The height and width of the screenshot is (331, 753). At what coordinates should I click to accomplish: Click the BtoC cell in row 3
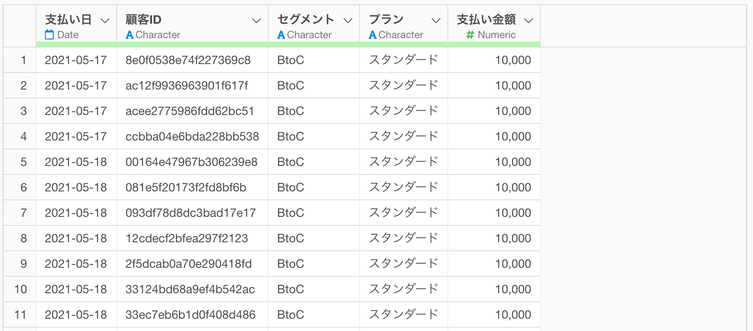tap(290, 111)
